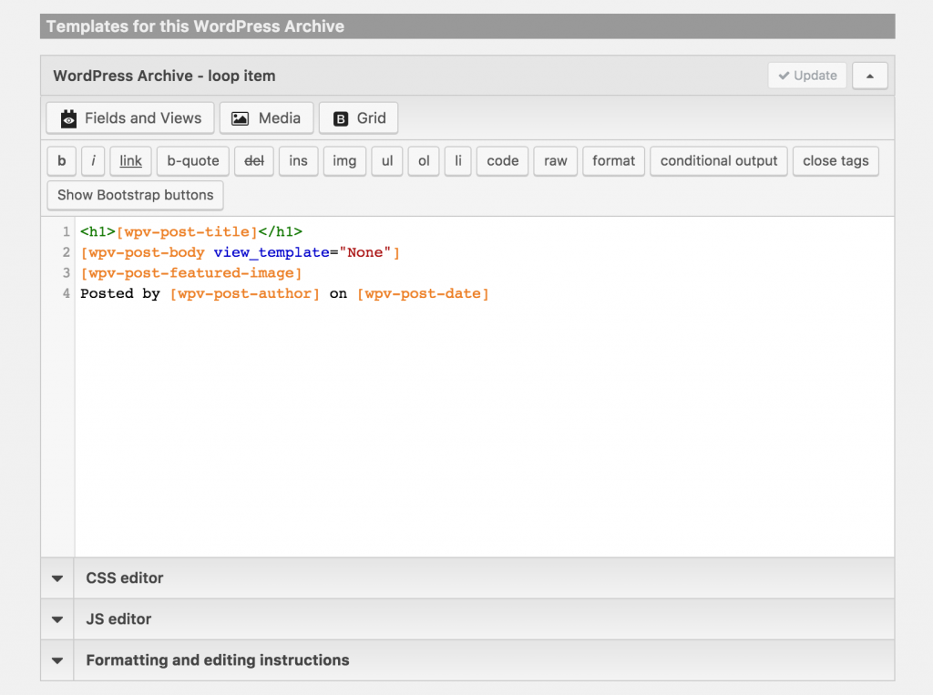This screenshot has height=695, width=933.
Task: Click the "None" attribute value
Action: [x=364, y=252]
